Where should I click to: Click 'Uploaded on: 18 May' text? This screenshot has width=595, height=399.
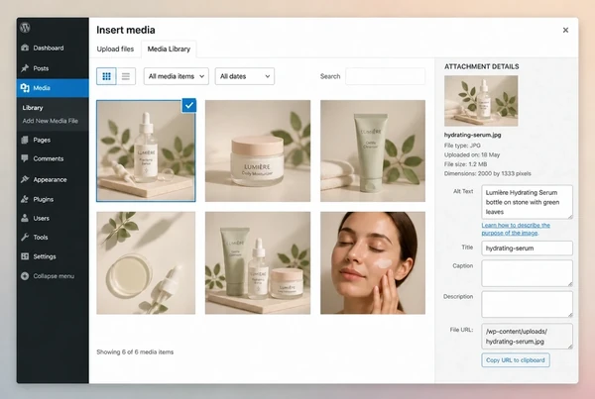[x=472, y=154]
